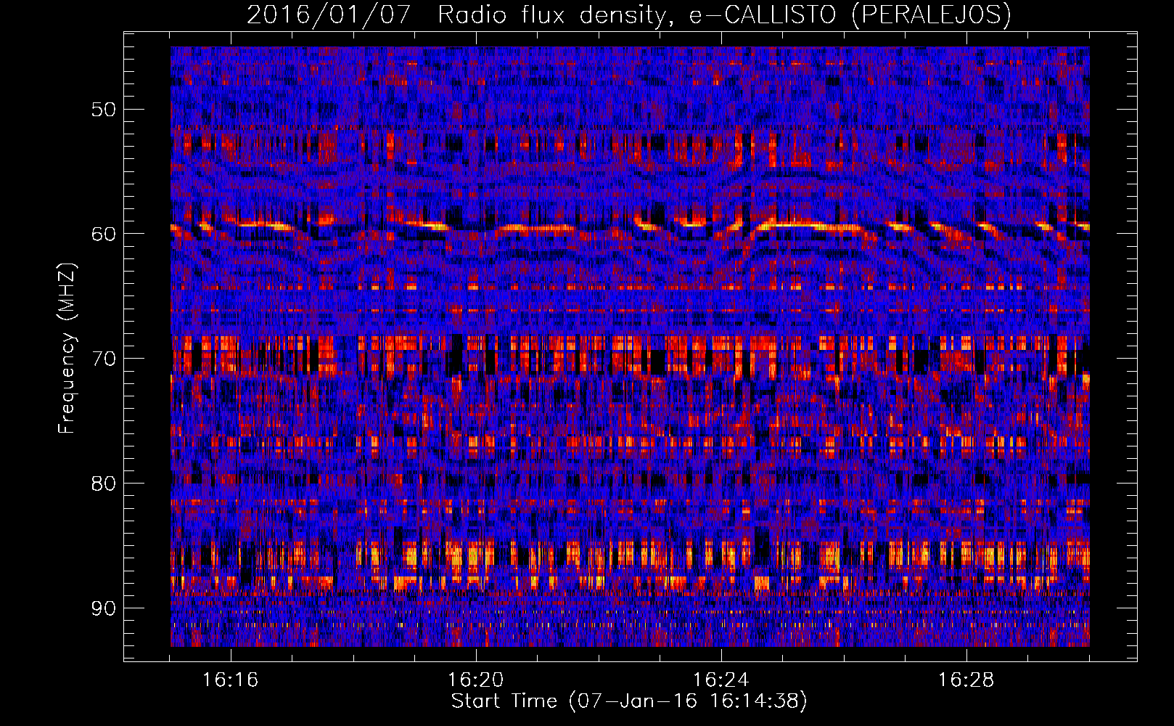Click the frequency tick label 60
The image size is (1174, 726).
point(104,234)
